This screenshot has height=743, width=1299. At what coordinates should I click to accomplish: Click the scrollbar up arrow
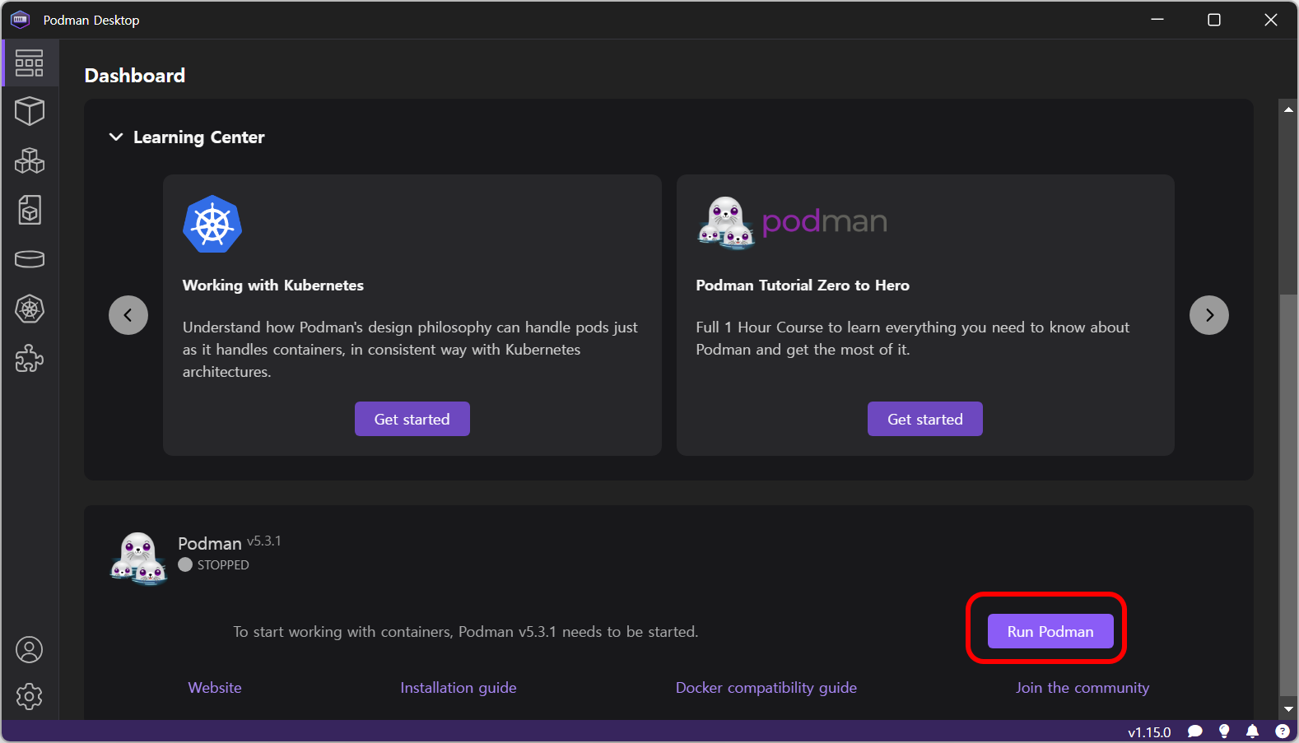pos(1288,109)
